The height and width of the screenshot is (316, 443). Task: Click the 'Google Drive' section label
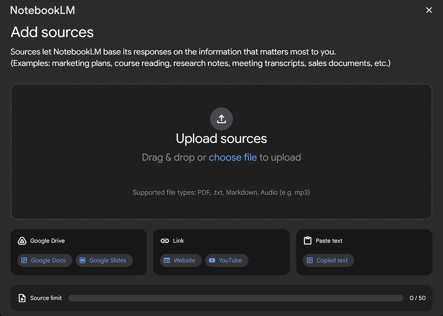point(47,241)
